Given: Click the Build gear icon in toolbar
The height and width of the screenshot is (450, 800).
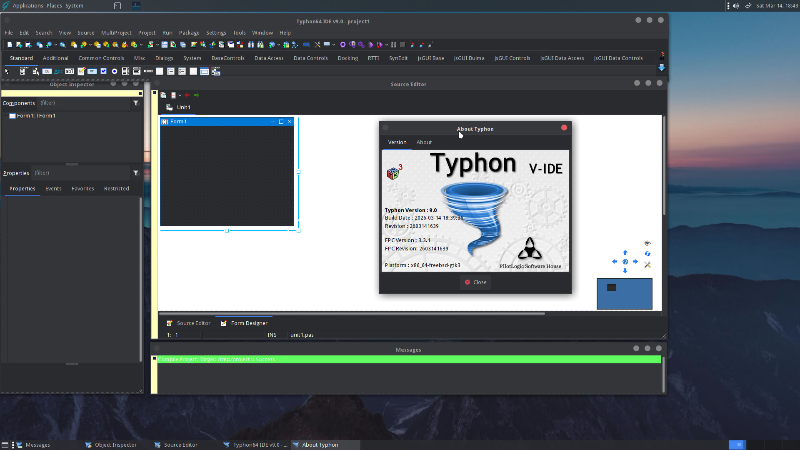Looking at the screenshot, I should pyautogui.click(x=342, y=45).
